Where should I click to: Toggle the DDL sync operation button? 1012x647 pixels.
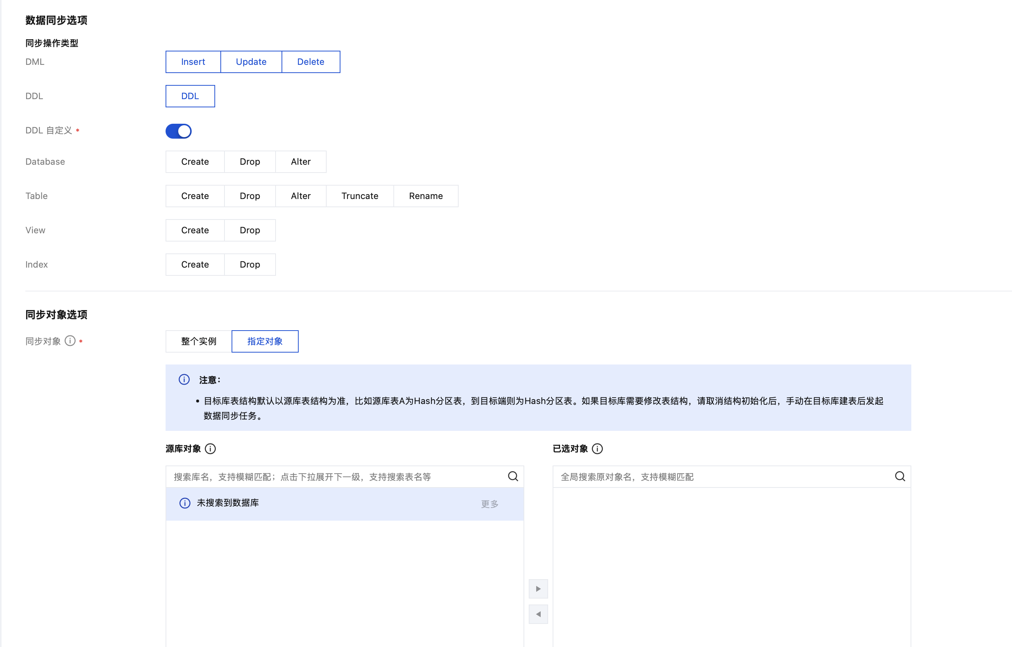click(x=190, y=96)
